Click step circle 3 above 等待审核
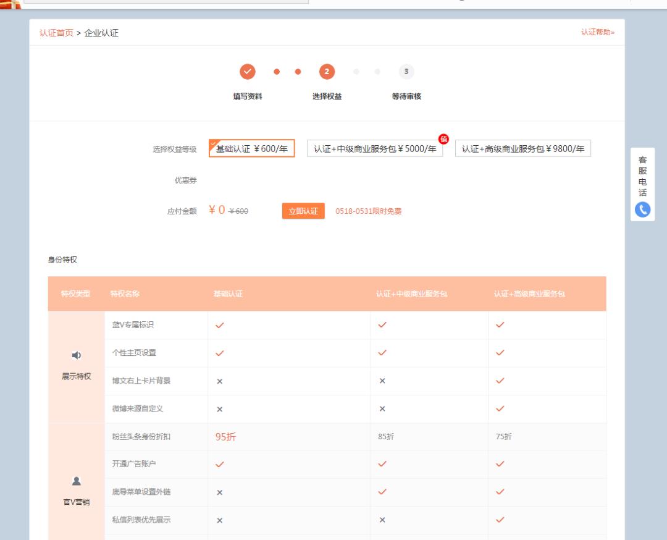 pos(406,72)
